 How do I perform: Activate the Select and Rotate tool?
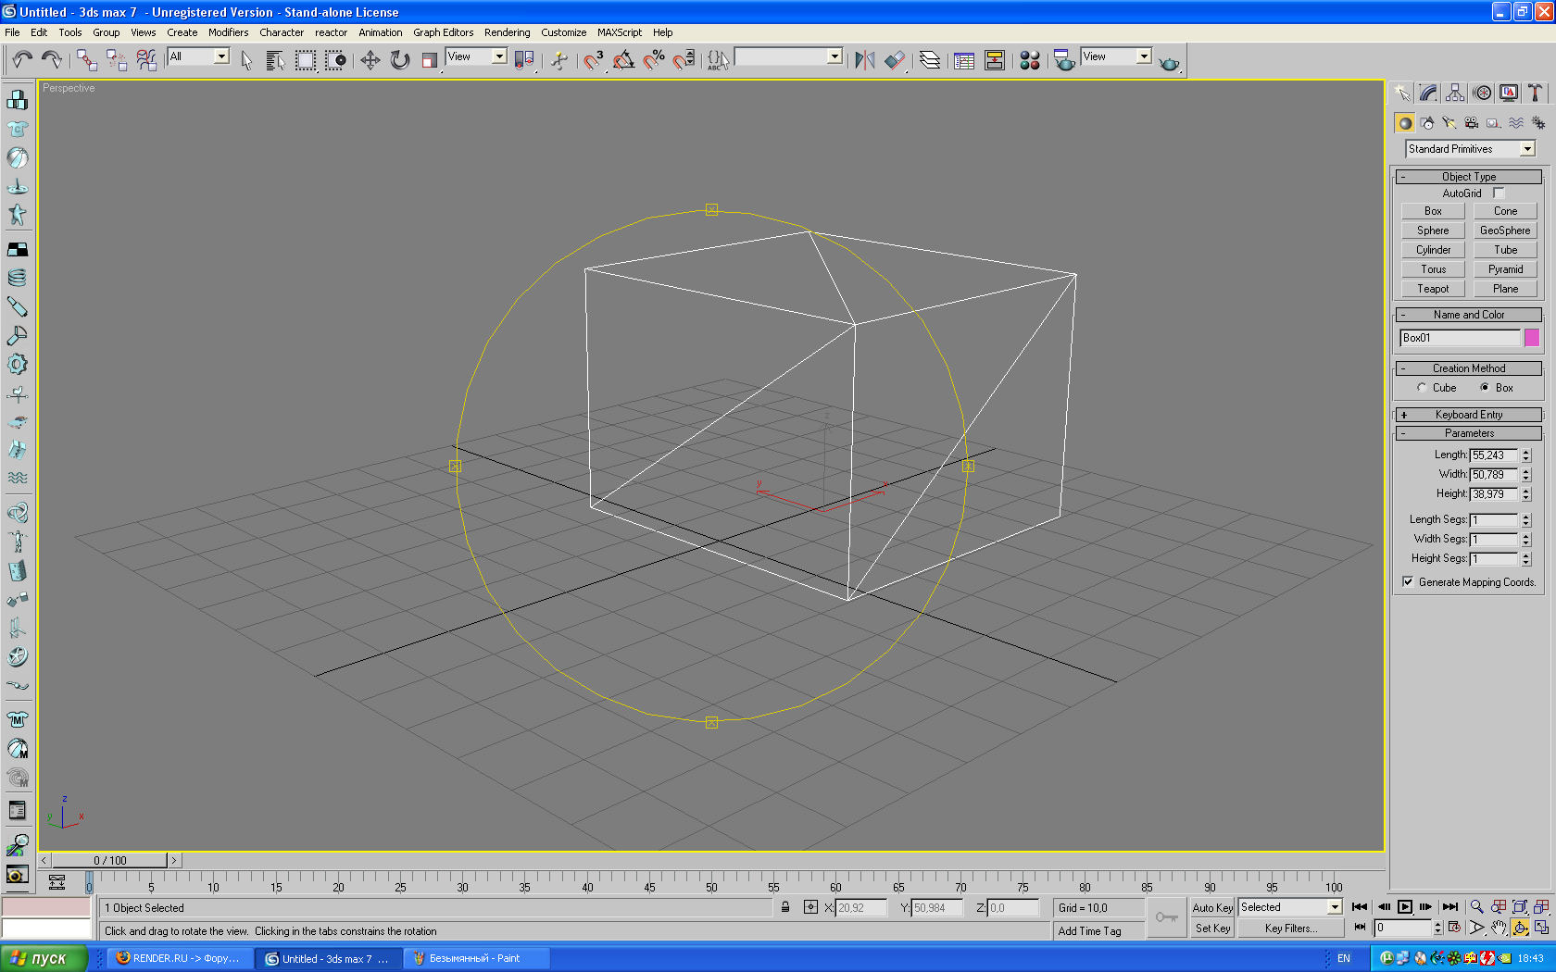pos(399,60)
